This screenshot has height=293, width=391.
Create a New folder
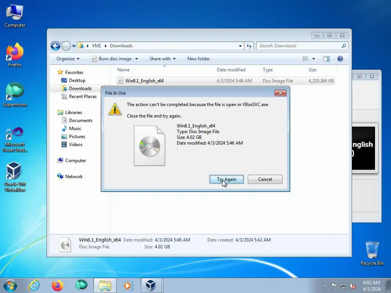(x=199, y=59)
